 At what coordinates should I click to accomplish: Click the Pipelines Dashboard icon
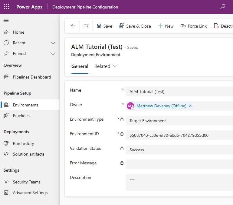coord(6,77)
